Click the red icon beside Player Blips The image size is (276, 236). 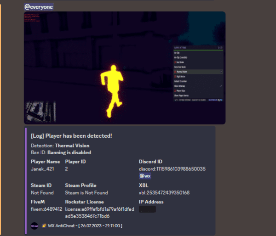click(175, 90)
